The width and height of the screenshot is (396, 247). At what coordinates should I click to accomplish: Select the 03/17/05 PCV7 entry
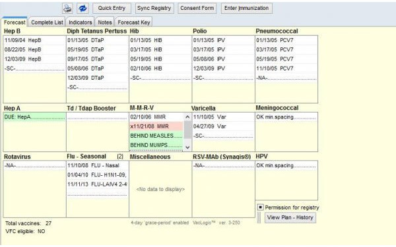point(286,49)
